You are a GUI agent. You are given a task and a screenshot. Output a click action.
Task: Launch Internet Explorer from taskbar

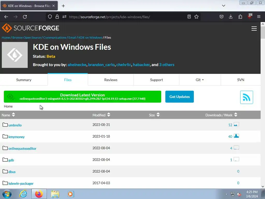tap(23, 194)
